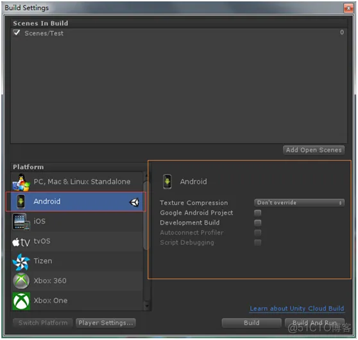The image size is (358, 340).
Task: Open Learn about Unity Cloud Build link
Action: pos(296,309)
